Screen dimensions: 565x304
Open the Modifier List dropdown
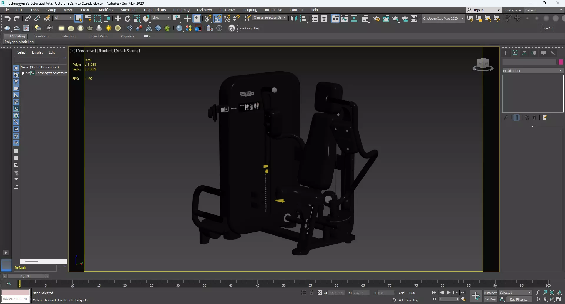pyautogui.click(x=533, y=71)
